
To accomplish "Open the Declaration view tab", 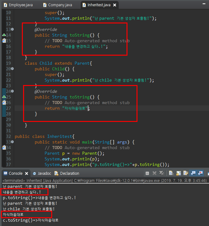I will pos(67,173).
